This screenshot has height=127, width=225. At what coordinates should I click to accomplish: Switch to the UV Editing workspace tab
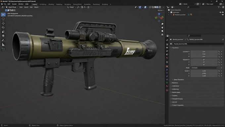pyautogui.click(x=43, y=4)
